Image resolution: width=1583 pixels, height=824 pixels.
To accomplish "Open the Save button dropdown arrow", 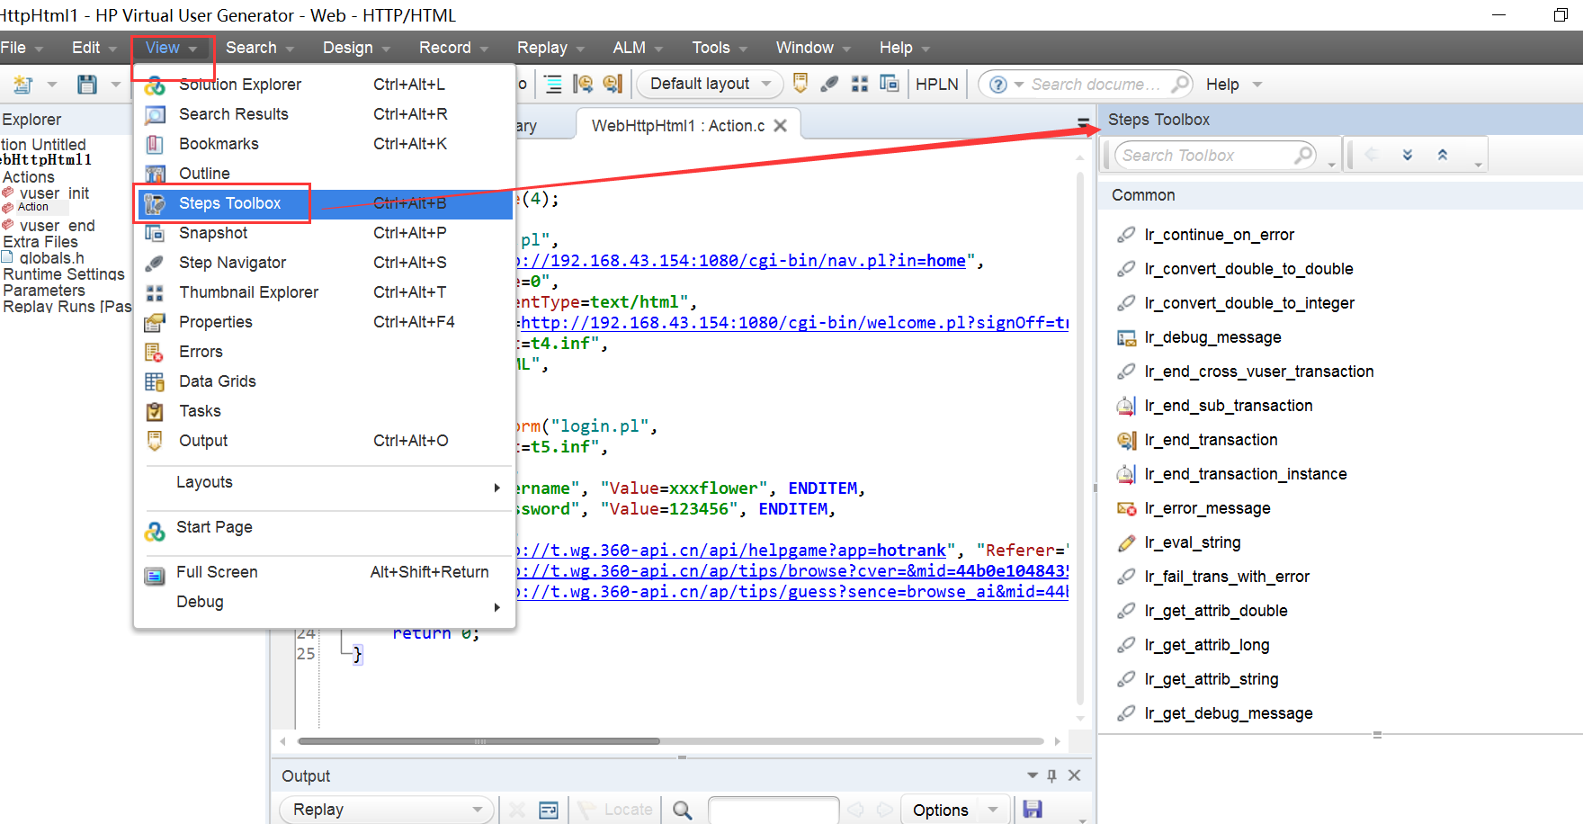I will point(116,85).
